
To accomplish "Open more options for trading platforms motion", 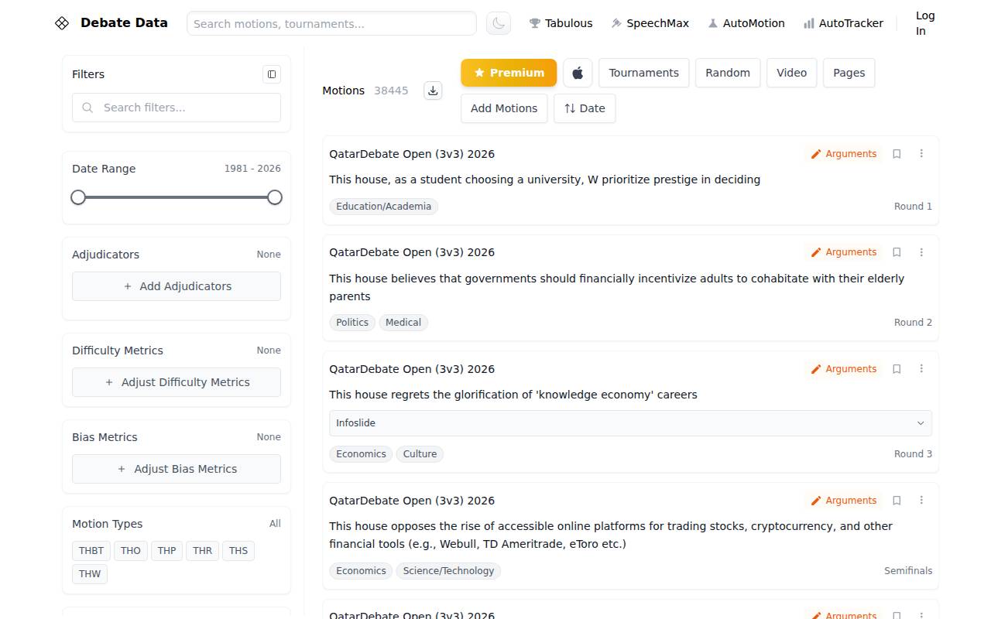I will click(x=921, y=501).
